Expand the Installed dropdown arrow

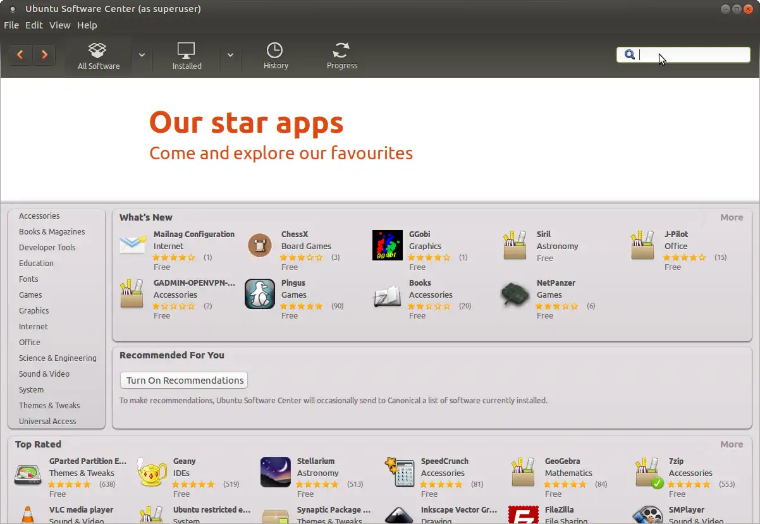click(230, 55)
